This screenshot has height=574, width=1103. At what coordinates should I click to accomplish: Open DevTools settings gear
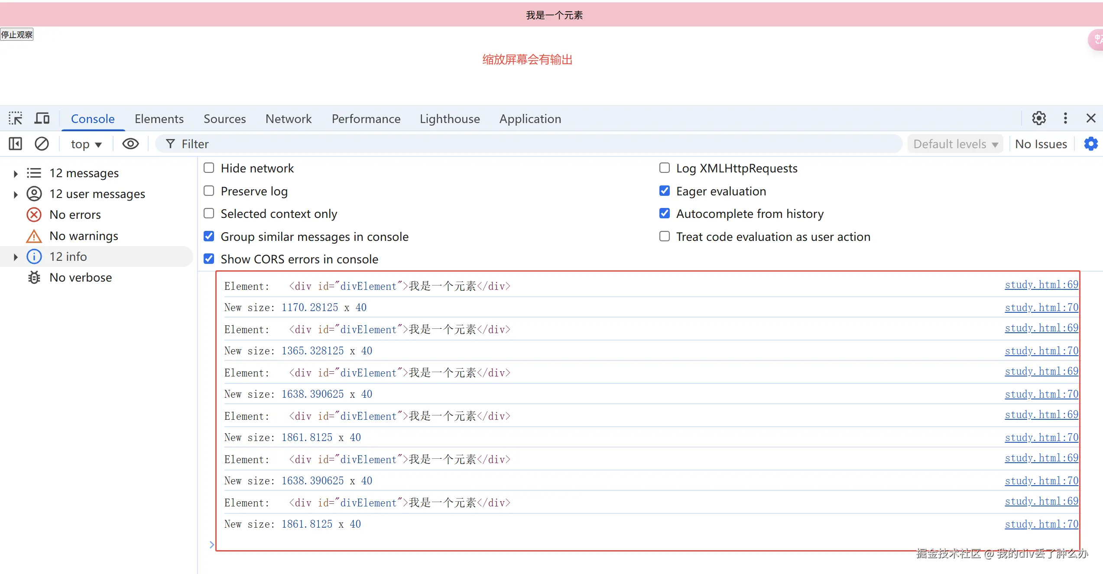[x=1038, y=118]
